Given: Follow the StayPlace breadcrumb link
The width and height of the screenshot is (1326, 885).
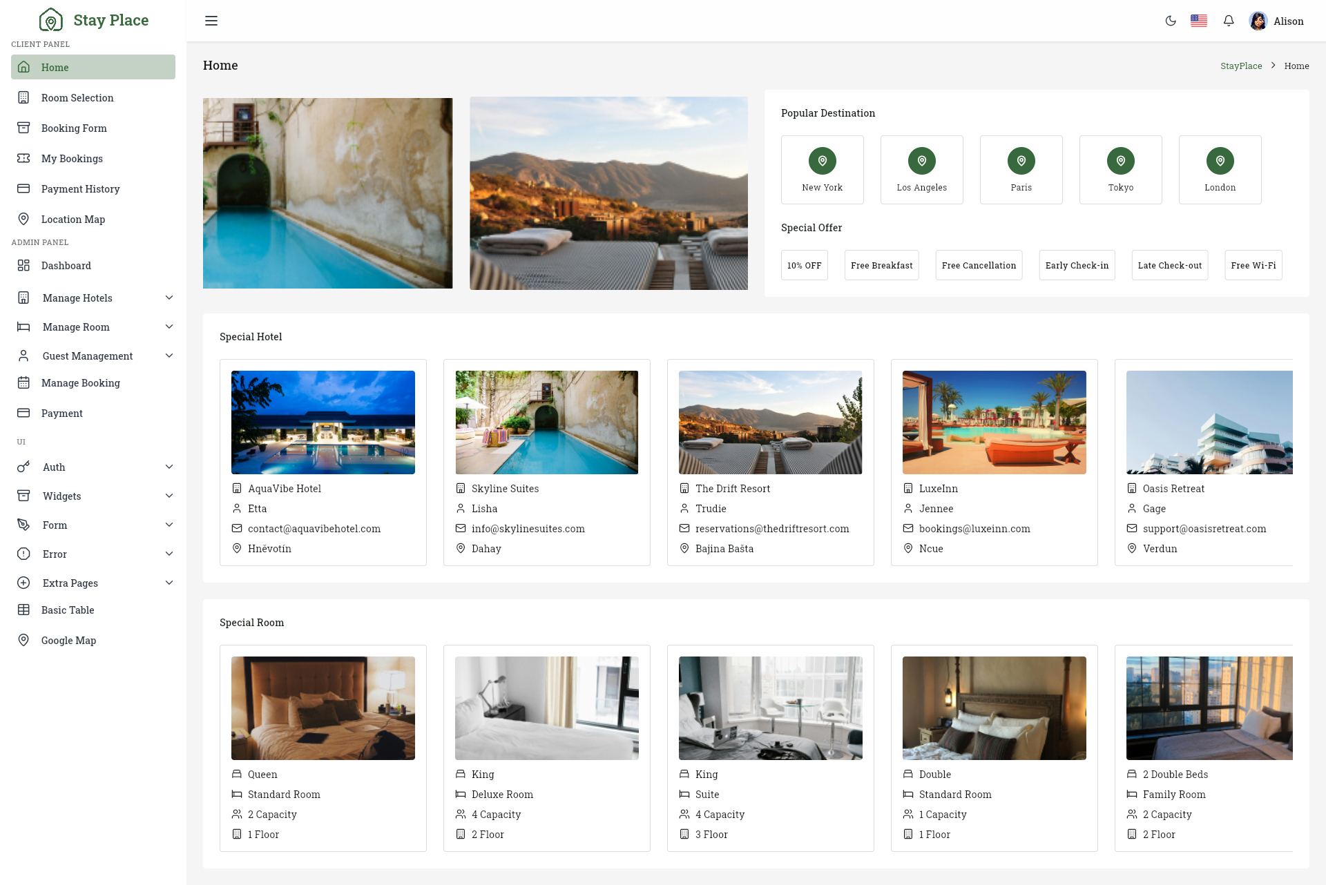Looking at the screenshot, I should tap(1241, 66).
